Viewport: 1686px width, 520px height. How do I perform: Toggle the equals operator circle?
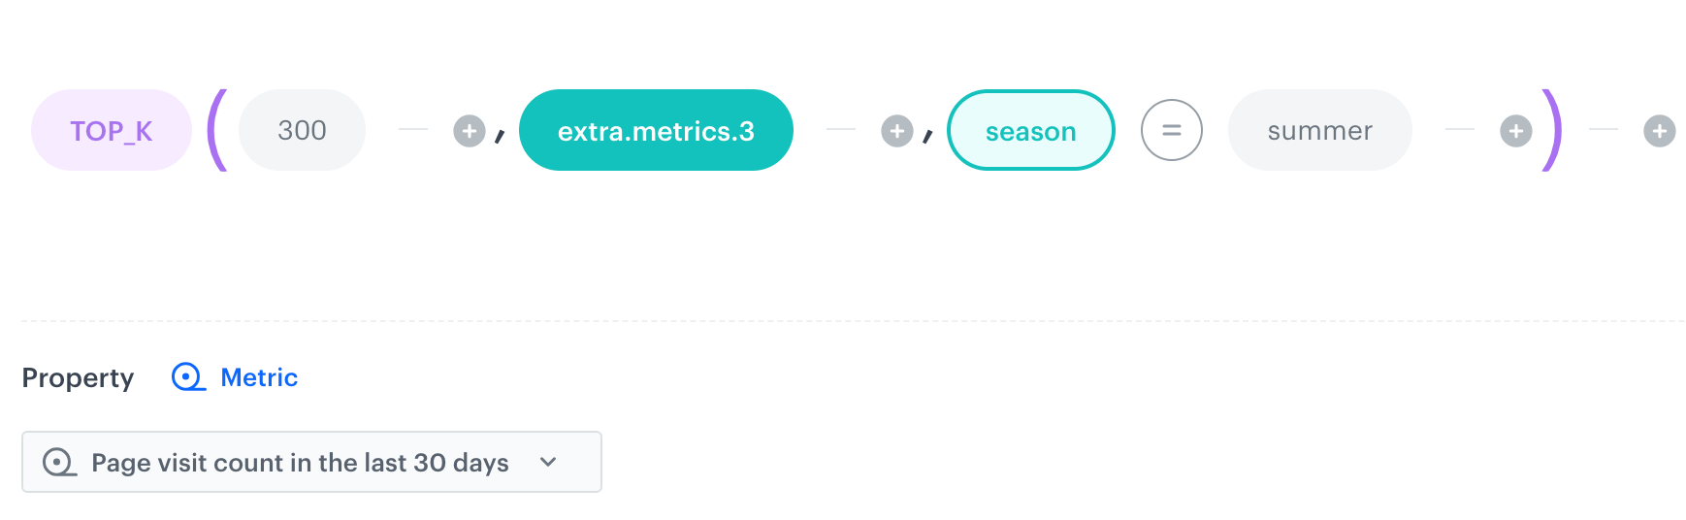(x=1171, y=130)
